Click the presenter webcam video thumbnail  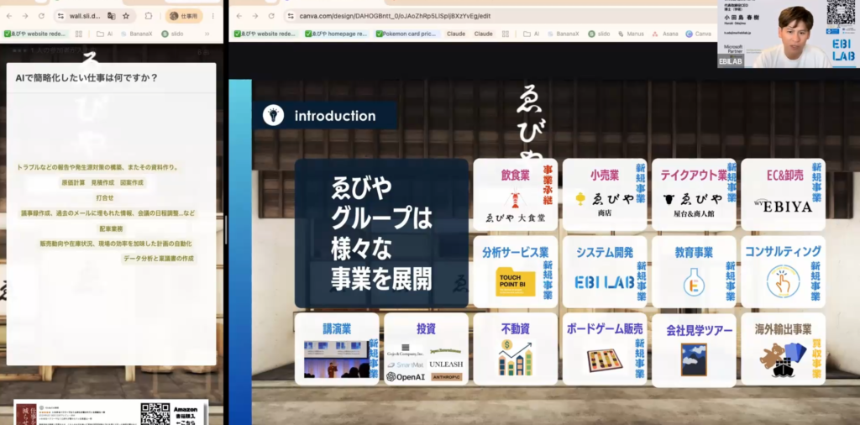point(788,34)
